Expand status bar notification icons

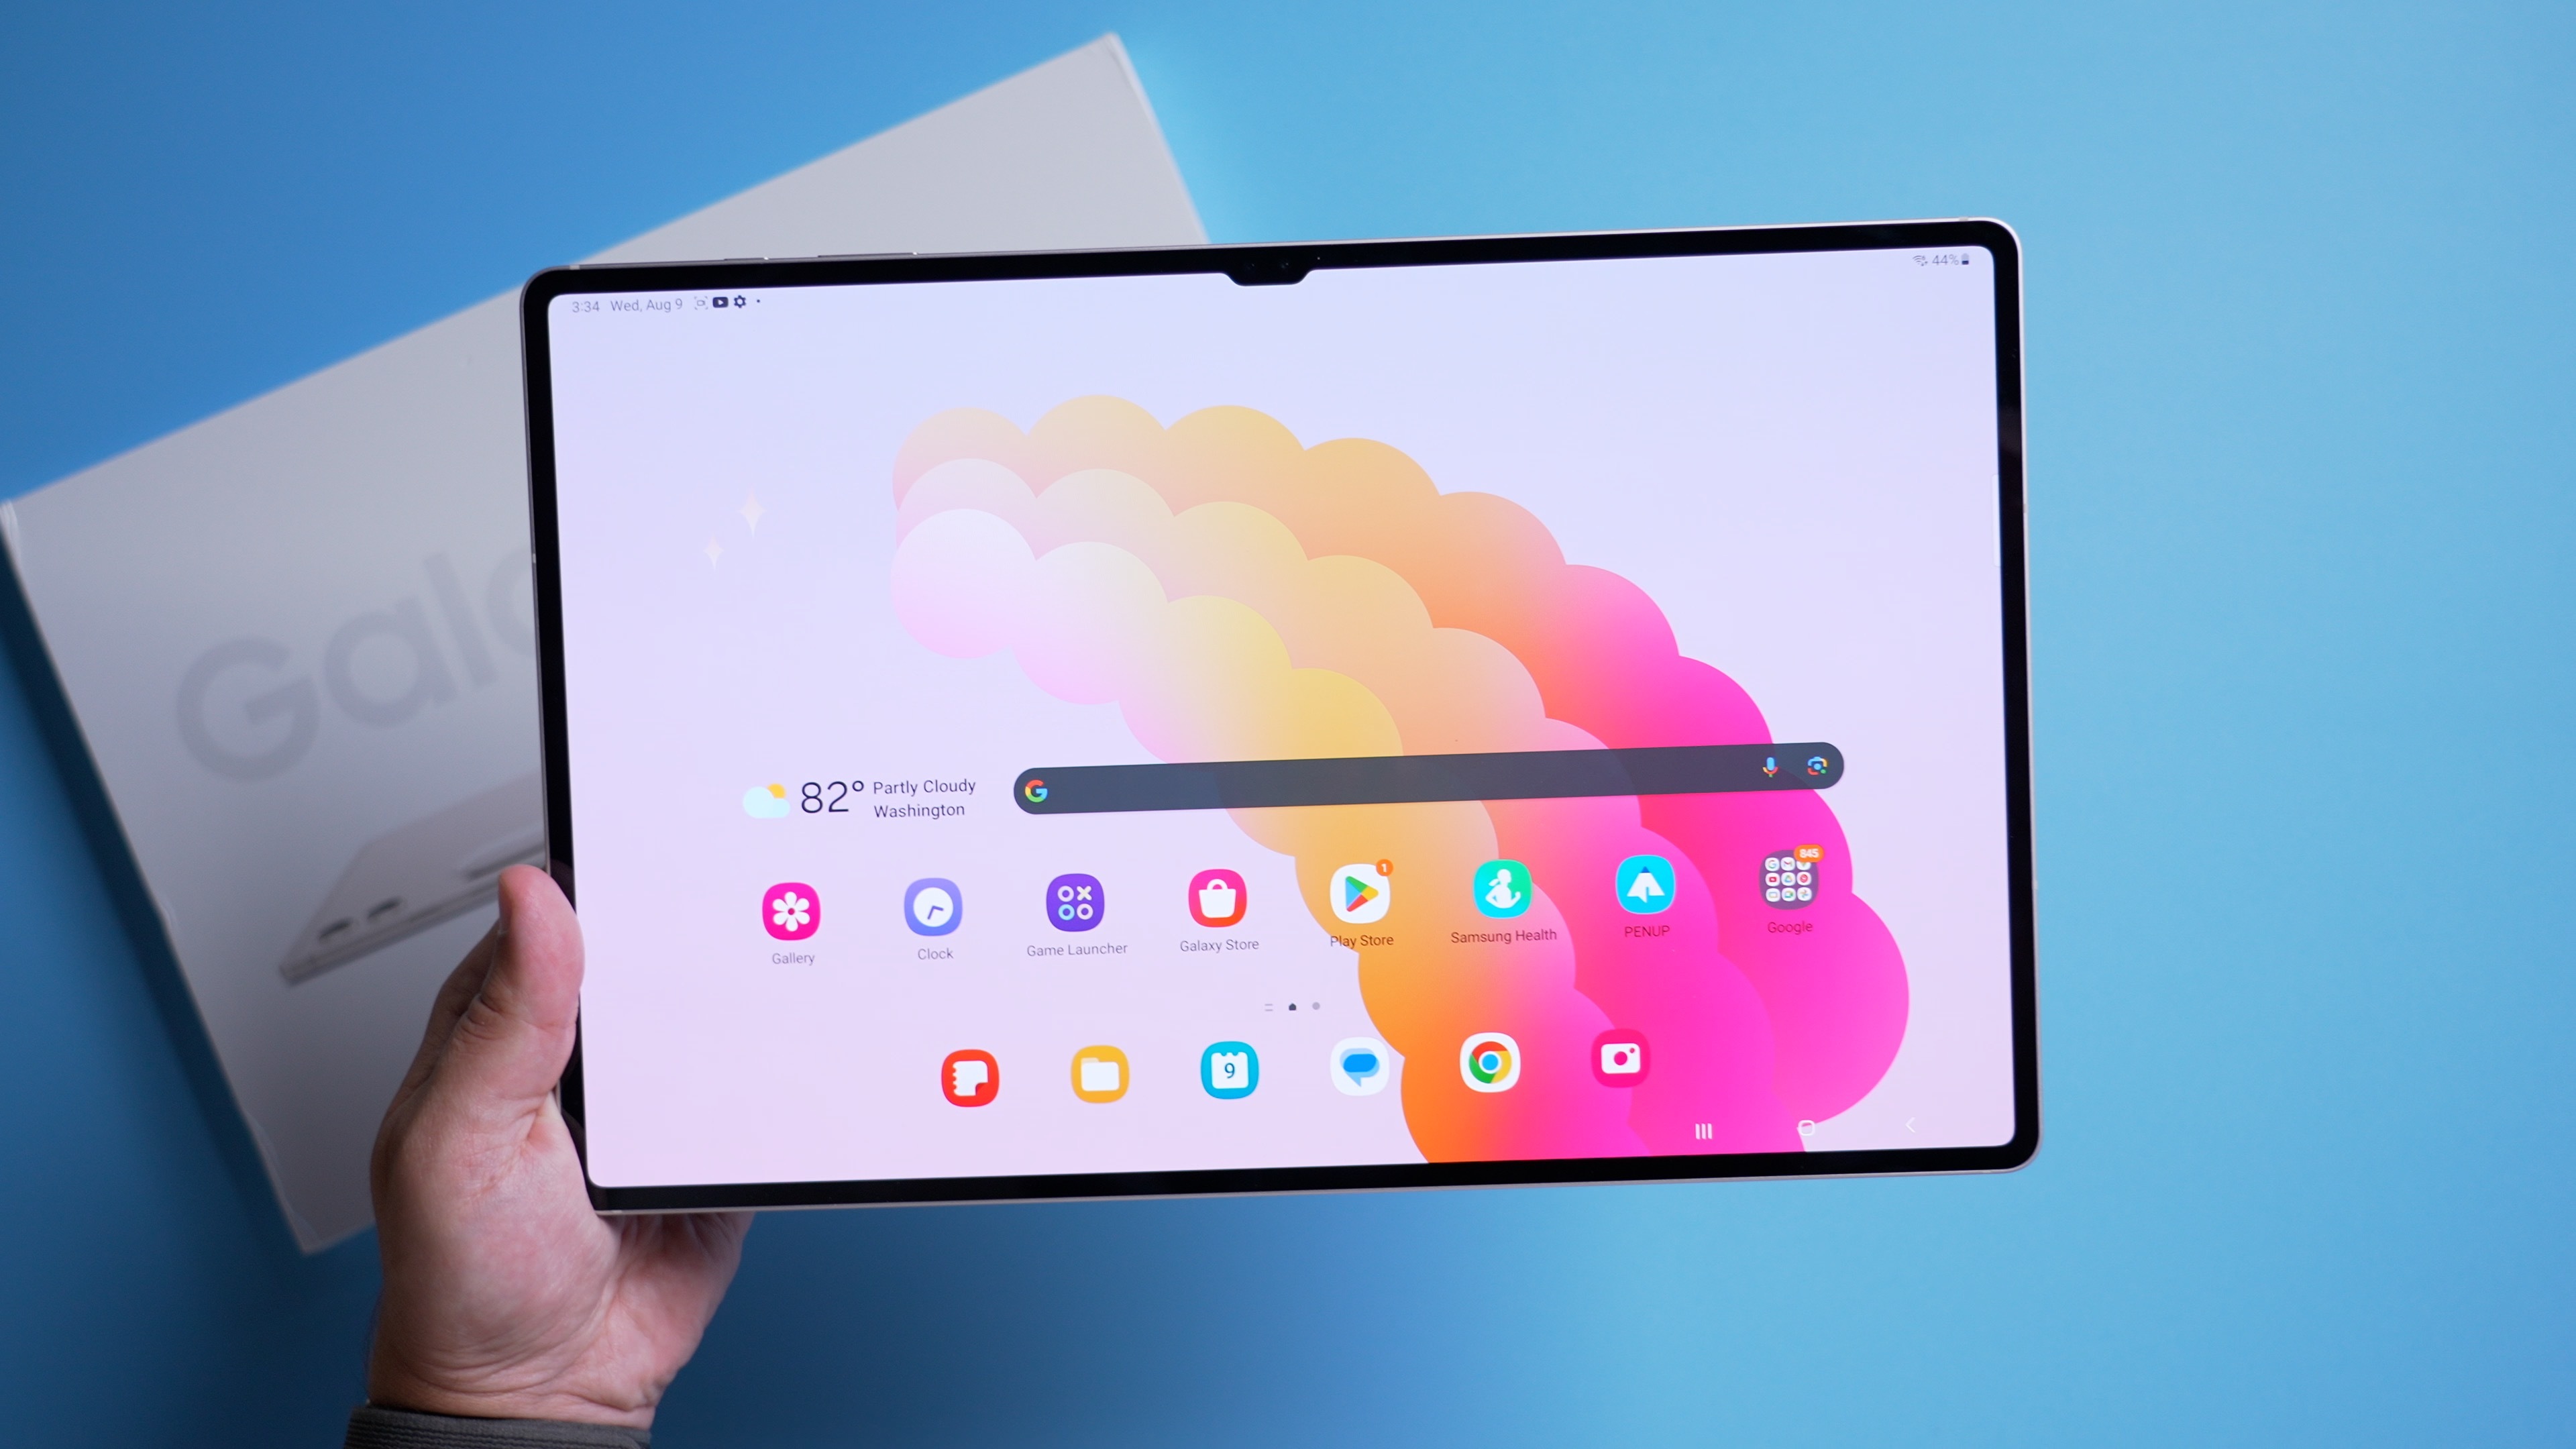pyautogui.click(x=761, y=303)
